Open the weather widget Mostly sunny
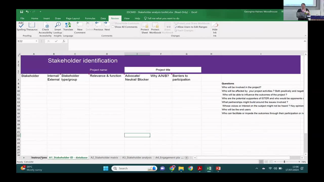This screenshot has height=182, width=324. coord(31,168)
